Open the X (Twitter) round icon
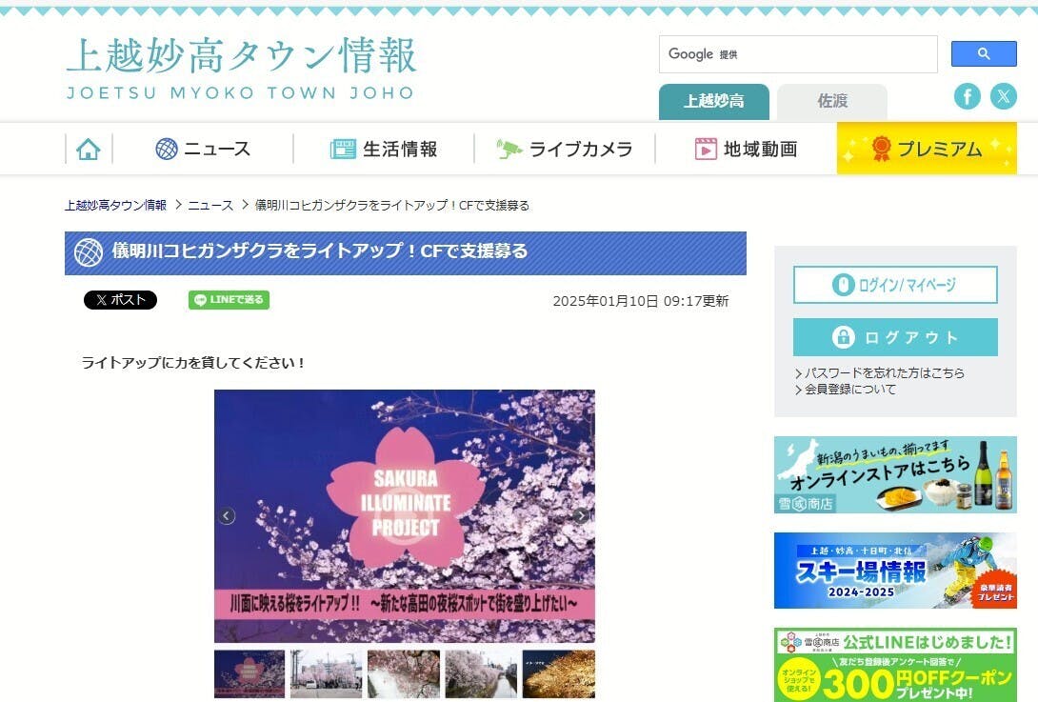 1004,97
